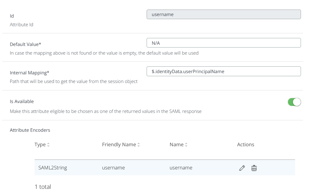Select the Name column header text

click(176, 144)
